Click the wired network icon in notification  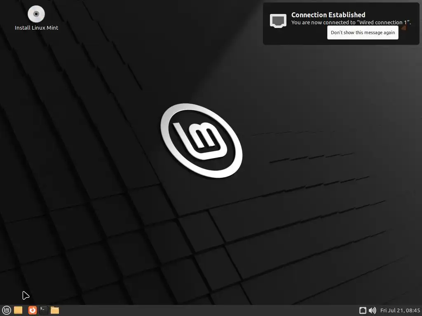tap(278, 21)
